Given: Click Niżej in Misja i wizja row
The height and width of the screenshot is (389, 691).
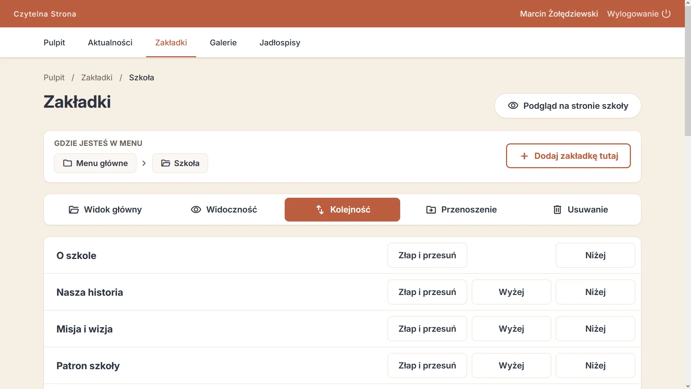Looking at the screenshot, I should (x=595, y=329).
